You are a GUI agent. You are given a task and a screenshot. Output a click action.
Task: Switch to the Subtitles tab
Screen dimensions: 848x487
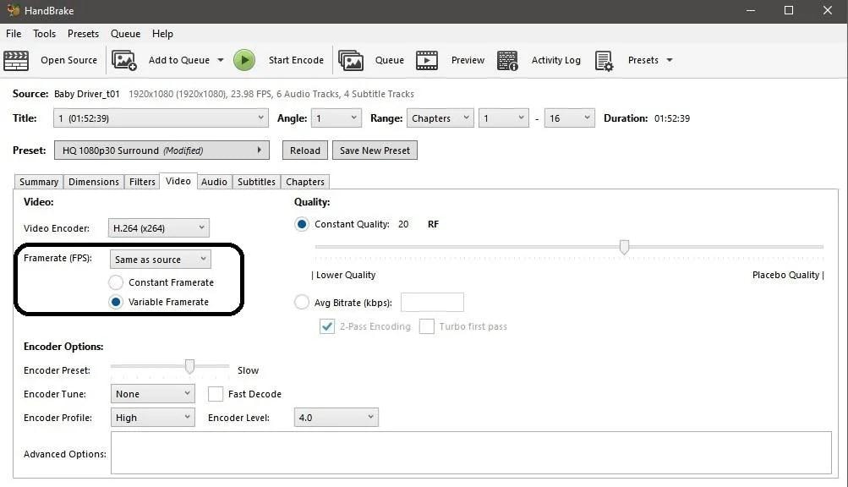256,182
